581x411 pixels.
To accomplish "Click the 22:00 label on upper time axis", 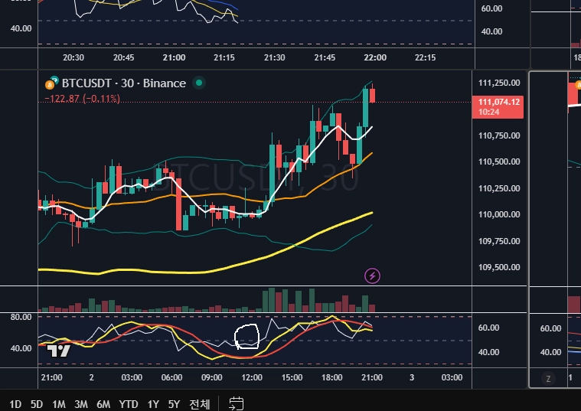I will point(375,57).
